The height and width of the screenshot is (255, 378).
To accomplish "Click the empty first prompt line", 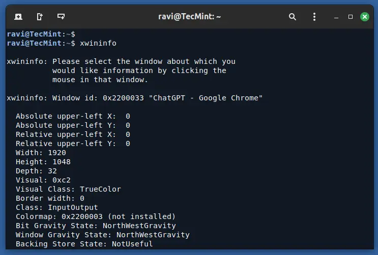I will pos(41,34).
